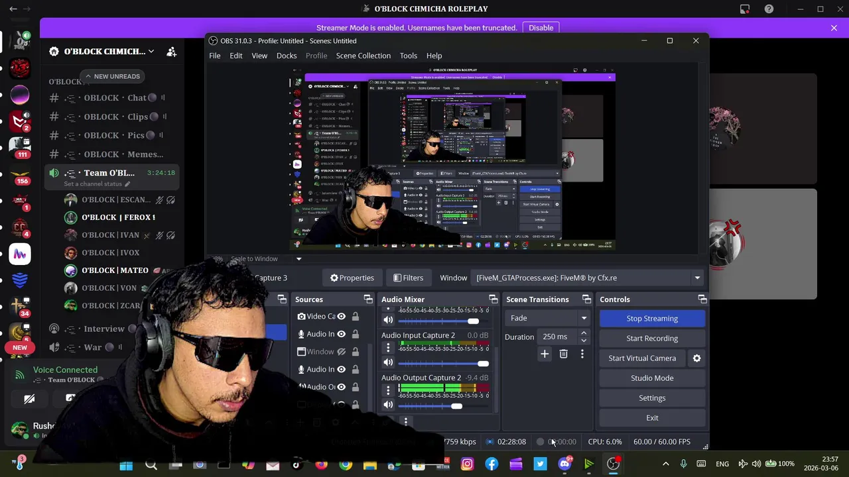Expand the O'BLOCK CHMICHA server menu
Viewport: 849px width, 477px height.
click(x=151, y=52)
